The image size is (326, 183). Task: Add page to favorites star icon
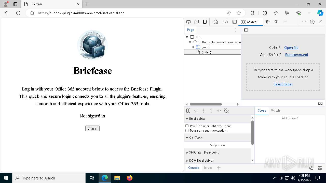(x=239, y=13)
